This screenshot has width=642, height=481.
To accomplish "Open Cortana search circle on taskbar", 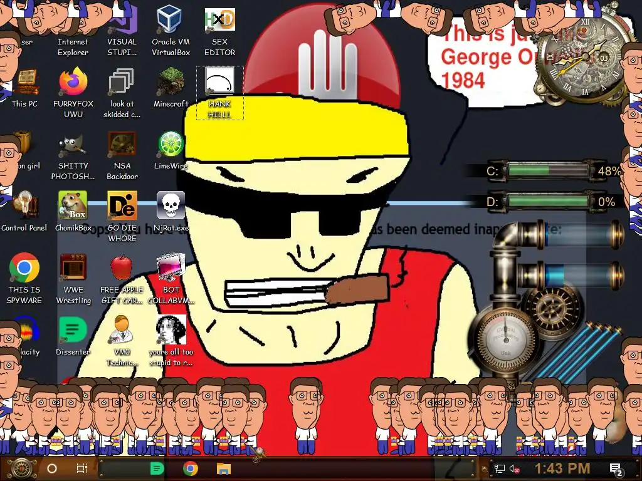I will pyautogui.click(x=52, y=468).
